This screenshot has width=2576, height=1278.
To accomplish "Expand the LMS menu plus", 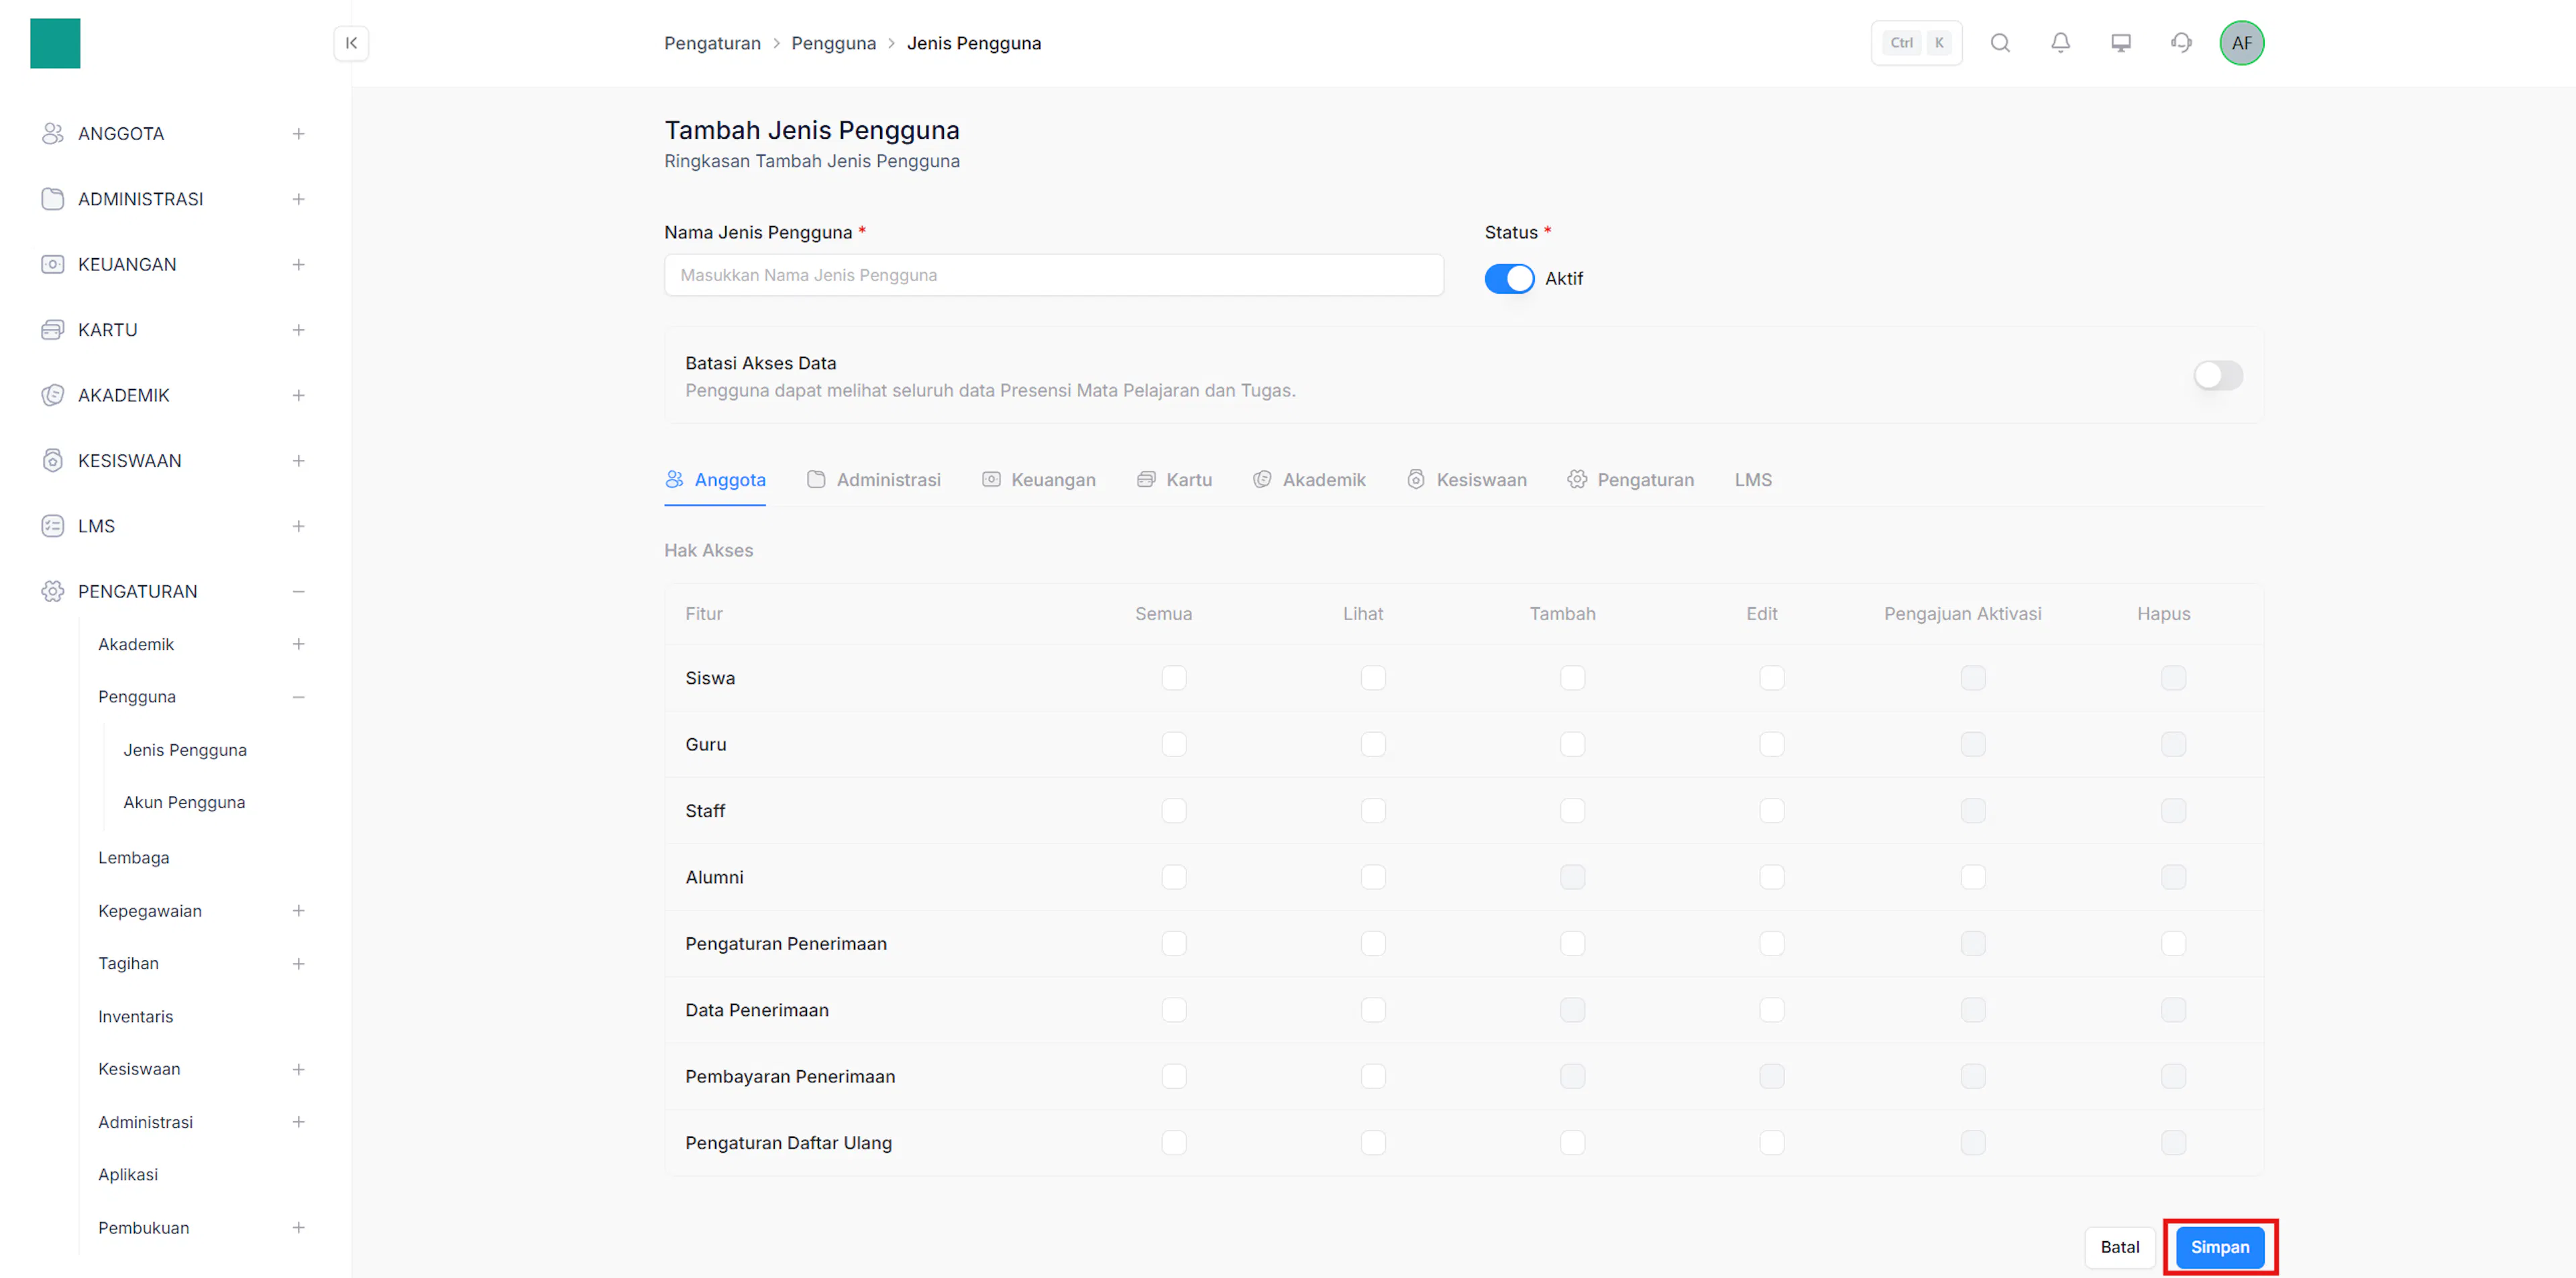I will click(298, 526).
